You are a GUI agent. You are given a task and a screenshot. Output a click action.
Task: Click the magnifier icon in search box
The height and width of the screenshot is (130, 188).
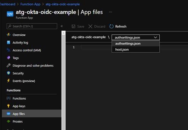pos(10,26)
